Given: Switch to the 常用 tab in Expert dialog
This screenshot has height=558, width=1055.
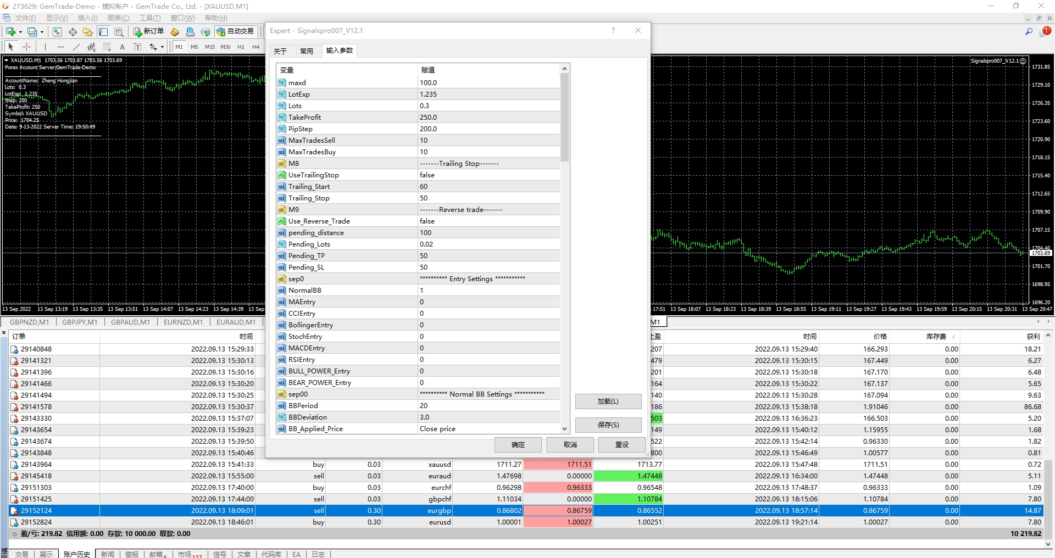Looking at the screenshot, I should [x=306, y=51].
